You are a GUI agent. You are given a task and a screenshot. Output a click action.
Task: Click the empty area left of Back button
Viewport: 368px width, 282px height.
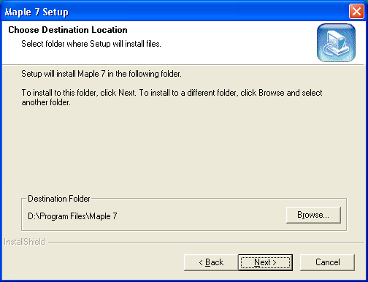point(93,262)
